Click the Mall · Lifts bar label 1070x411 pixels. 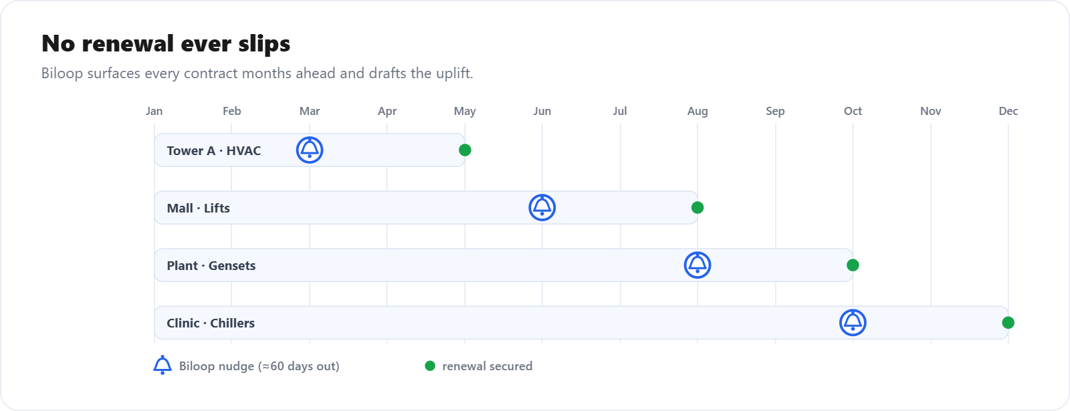coord(198,208)
